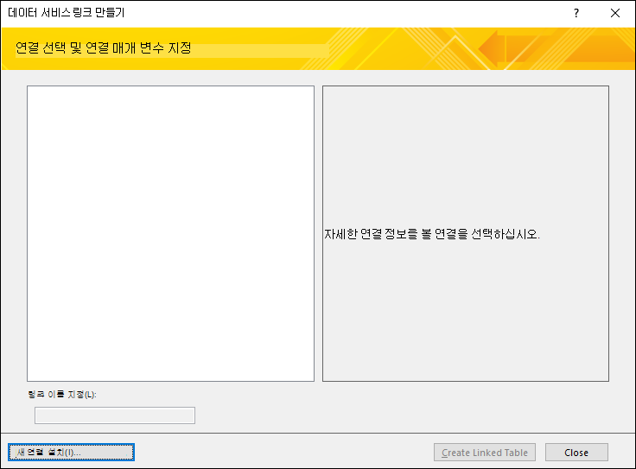This screenshot has width=636, height=469.
Task: Click the 자세한 연결 정보를 볼 연결을 선택하십시오 text
Action: [x=431, y=234]
